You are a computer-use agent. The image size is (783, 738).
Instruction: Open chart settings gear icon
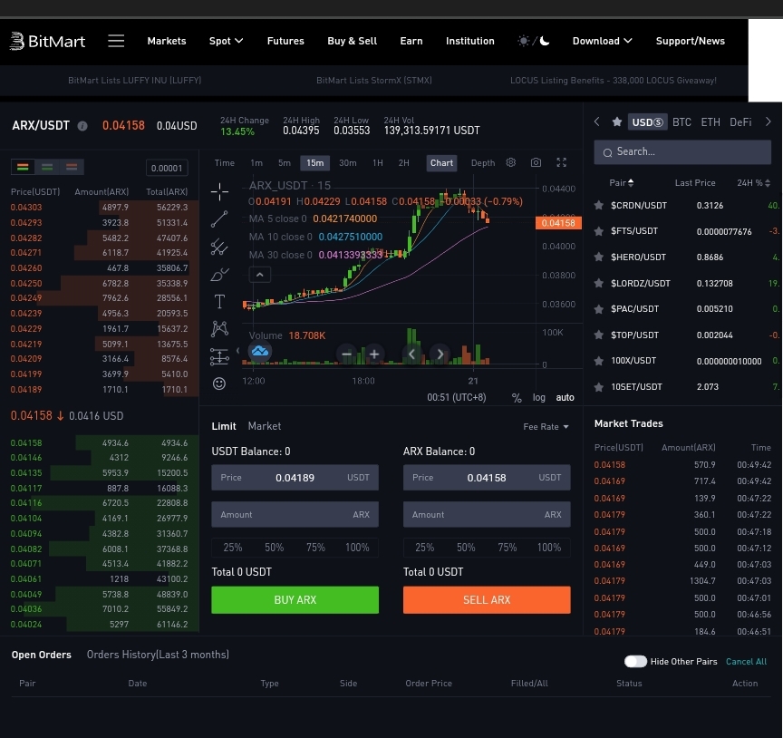pyautogui.click(x=510, y=162)
